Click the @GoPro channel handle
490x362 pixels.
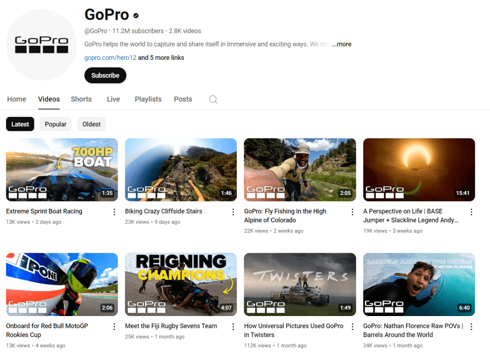pyautogui.click(x=95, y=31)
